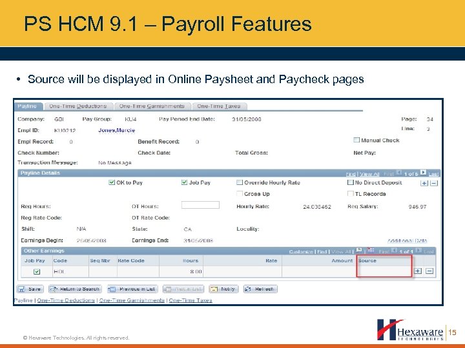The width and height of the screenshot is (465, 348).
Task: Click the Reg Salary value 946.97
Action: (417, 207)
